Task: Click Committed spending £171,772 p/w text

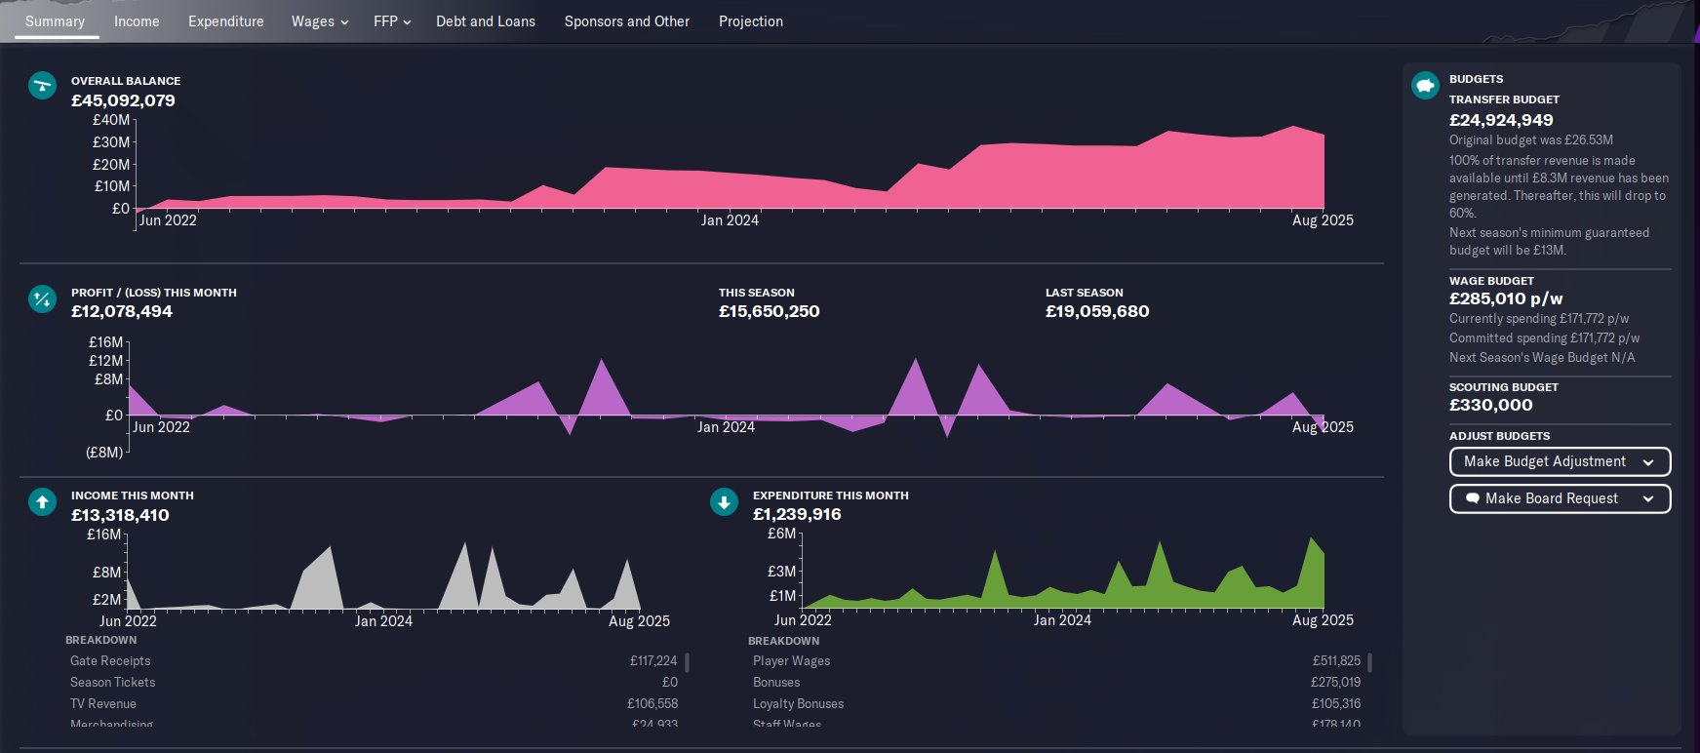Action: [x=1544, y=338]
